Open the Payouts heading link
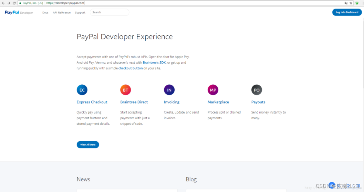Image resolution: width=364 pixels, height=192 pixels. click(x=258, y=102)
